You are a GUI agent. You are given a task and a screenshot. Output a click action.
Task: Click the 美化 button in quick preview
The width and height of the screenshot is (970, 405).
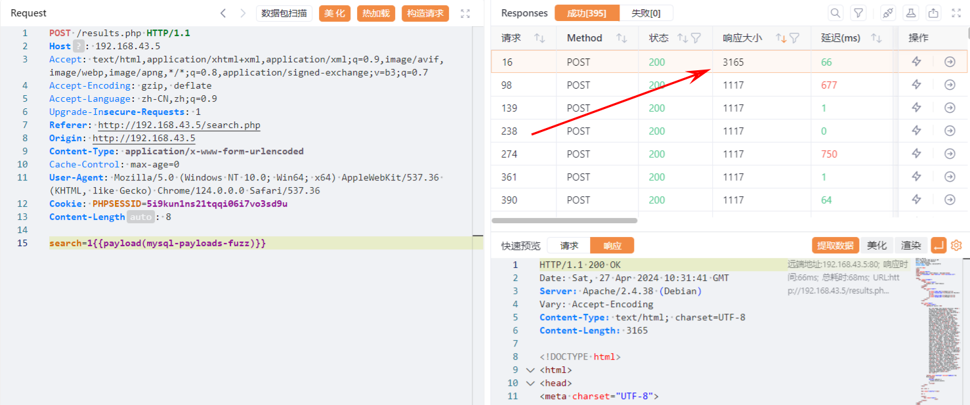[x=877, y=245]
